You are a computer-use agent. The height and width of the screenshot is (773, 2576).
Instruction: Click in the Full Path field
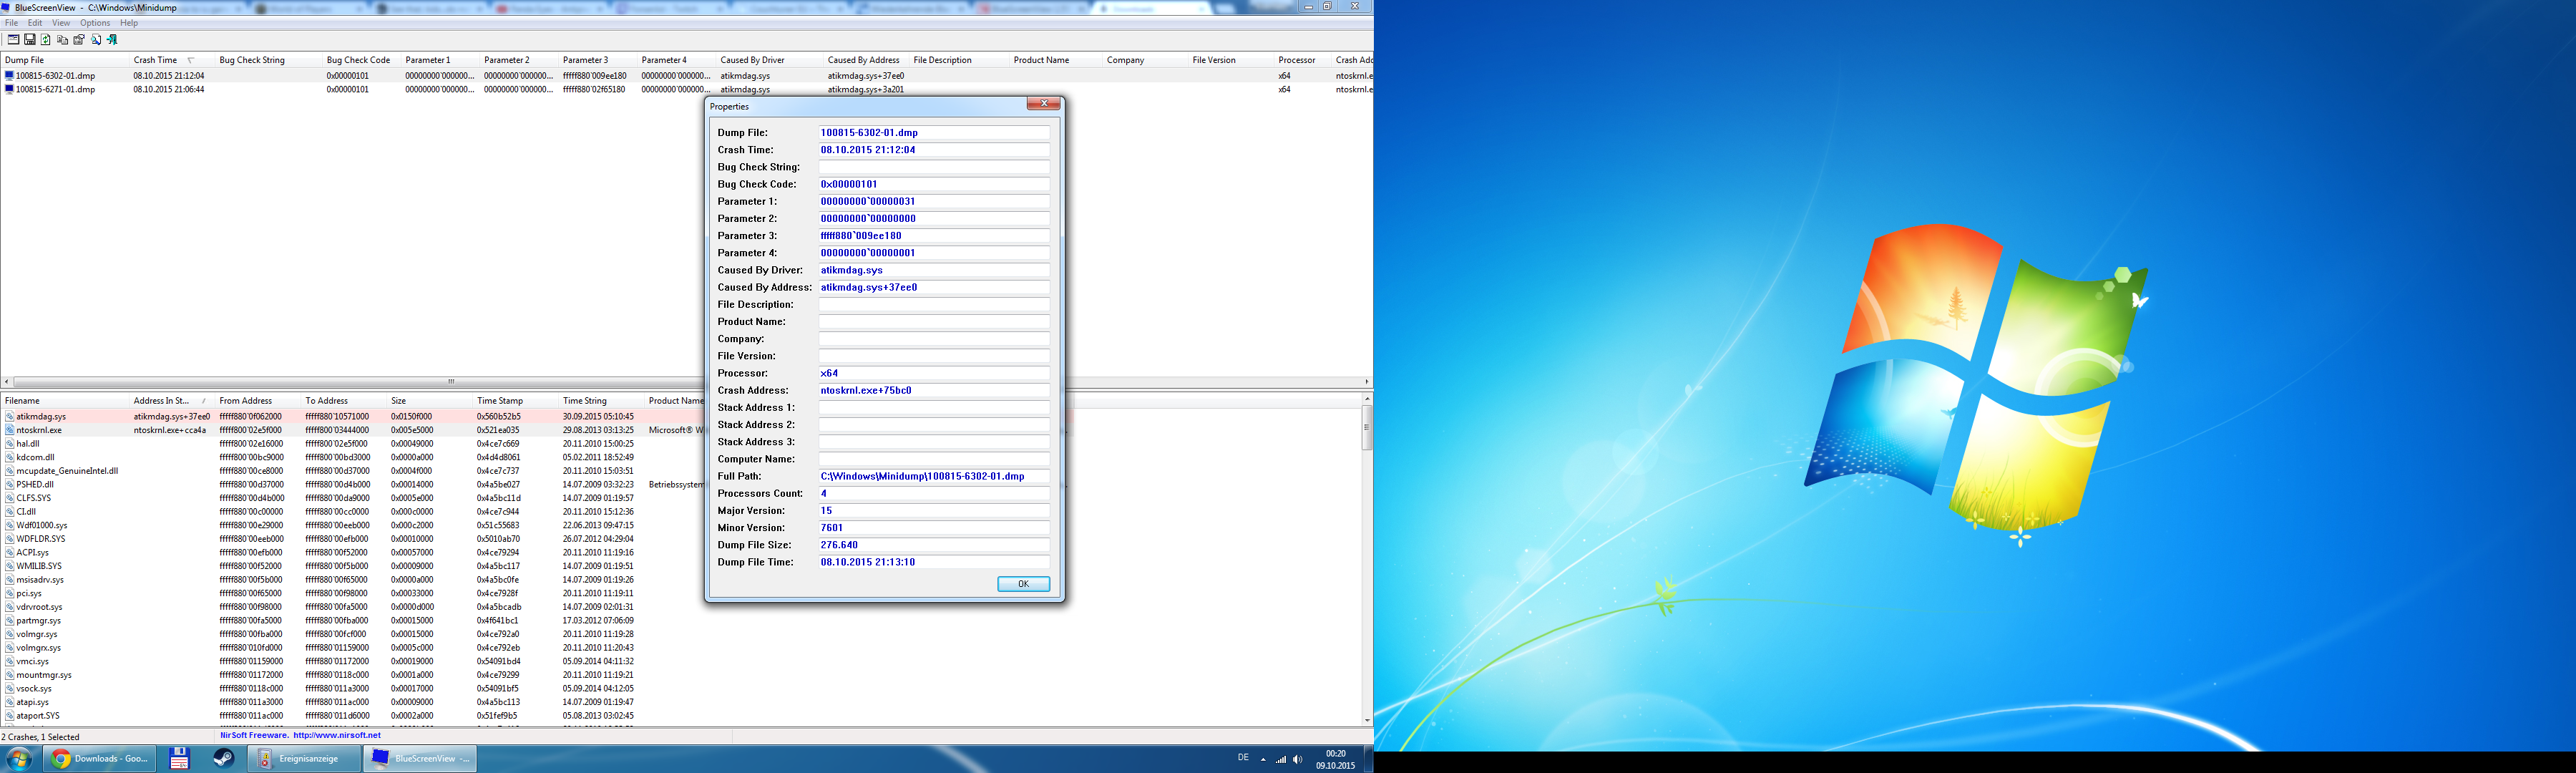[933, 476]
